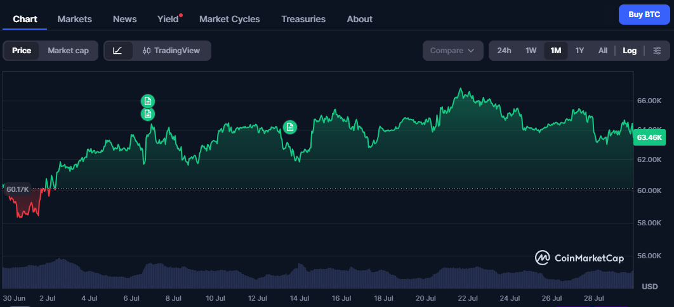Enable Log scale
The image size is (674, 307).
tap(630, 51)
